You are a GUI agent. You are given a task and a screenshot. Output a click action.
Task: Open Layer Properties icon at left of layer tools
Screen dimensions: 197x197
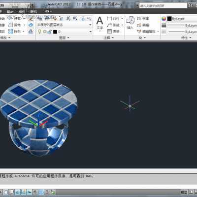tap(39, 18)
